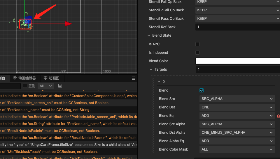The image size is (280, 159).
Task: Open the Blend Alpha Eq dropdown
Action: tap(237, 141)
